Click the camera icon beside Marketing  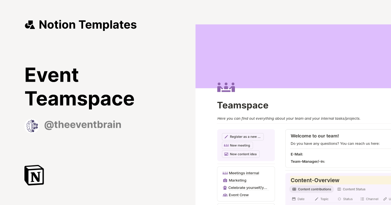pyautogui.click(x=225, y=180)
